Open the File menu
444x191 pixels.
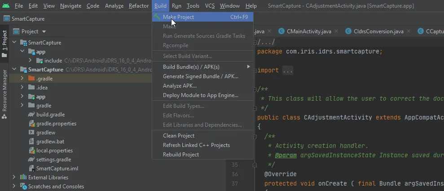[19, 6]
